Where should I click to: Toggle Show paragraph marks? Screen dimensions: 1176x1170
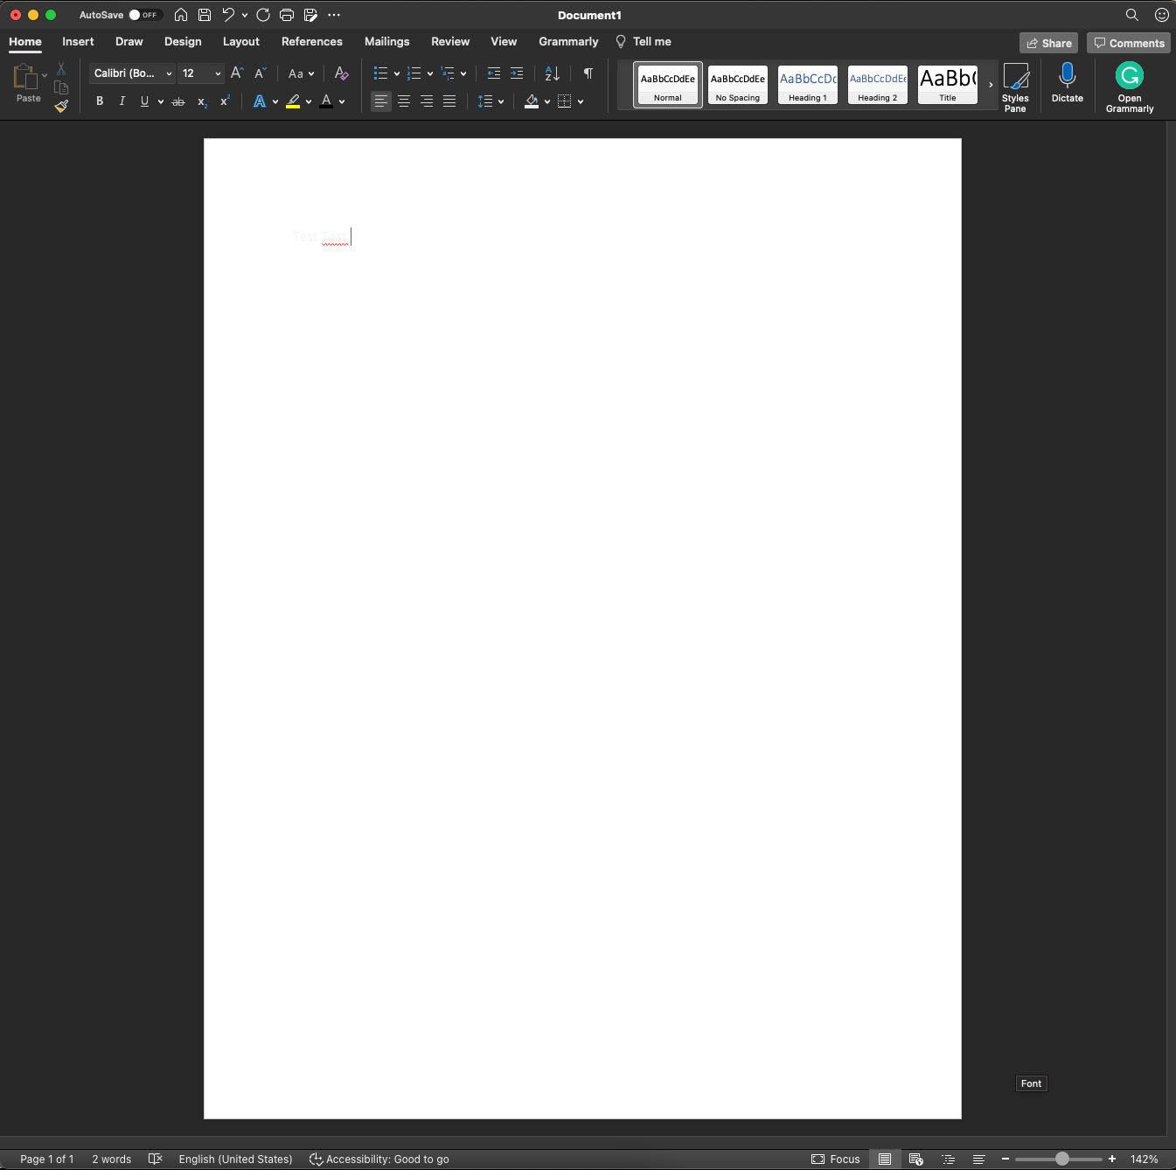click(588, 73)
